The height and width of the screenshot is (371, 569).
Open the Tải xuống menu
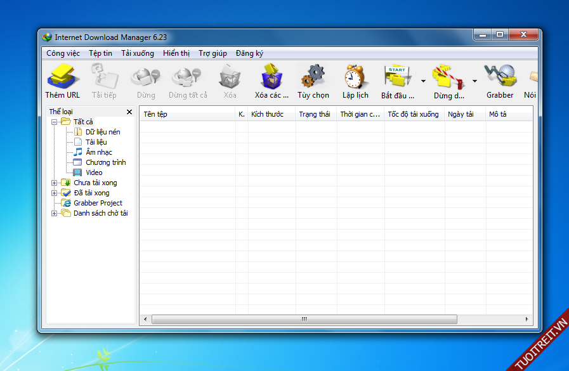coord(137,53)
